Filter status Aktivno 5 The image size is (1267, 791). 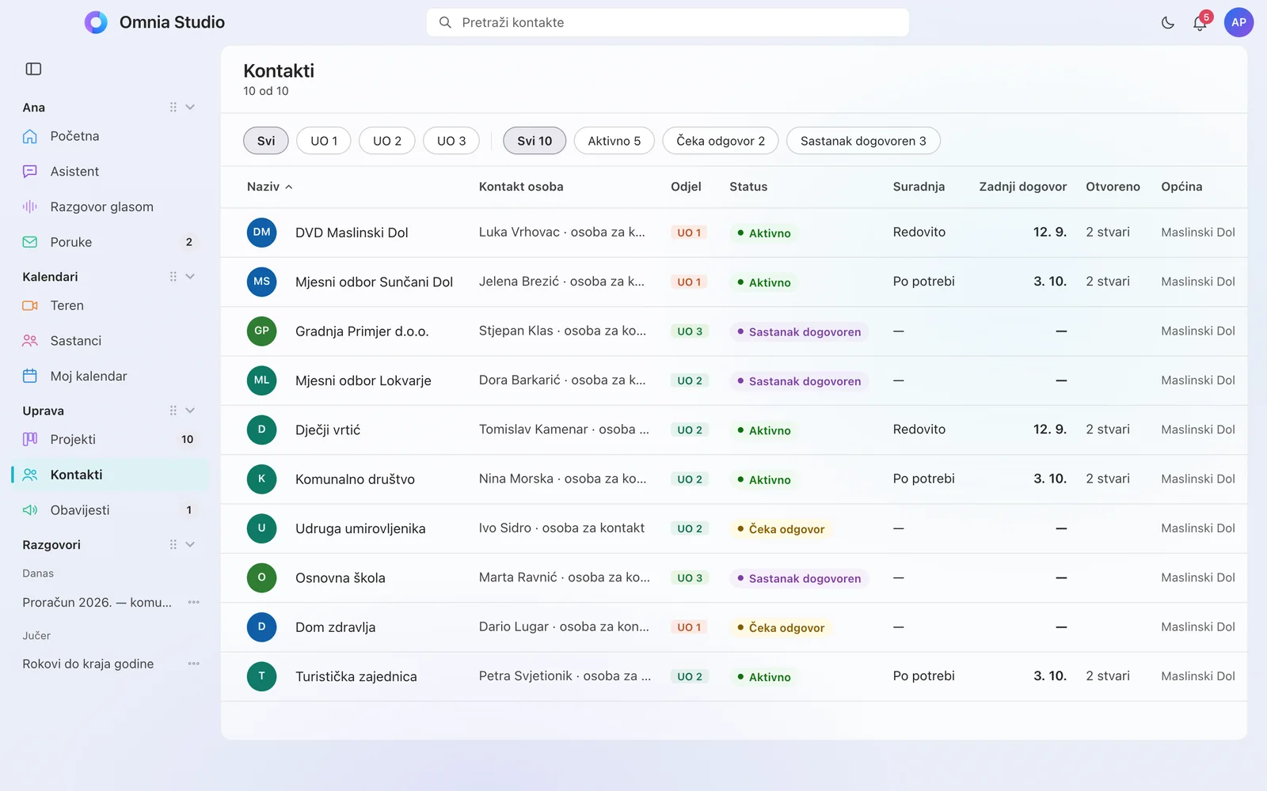pos(614,141)
